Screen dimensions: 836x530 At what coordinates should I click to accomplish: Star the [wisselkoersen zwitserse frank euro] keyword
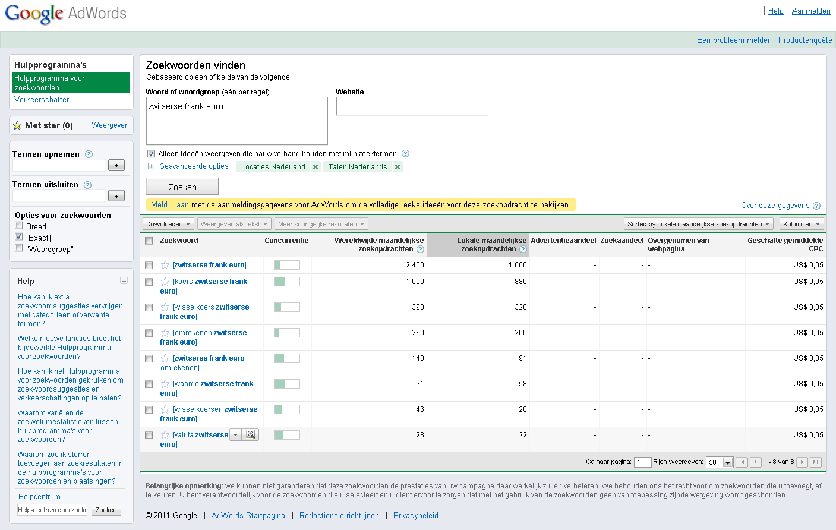click(165, 409)
